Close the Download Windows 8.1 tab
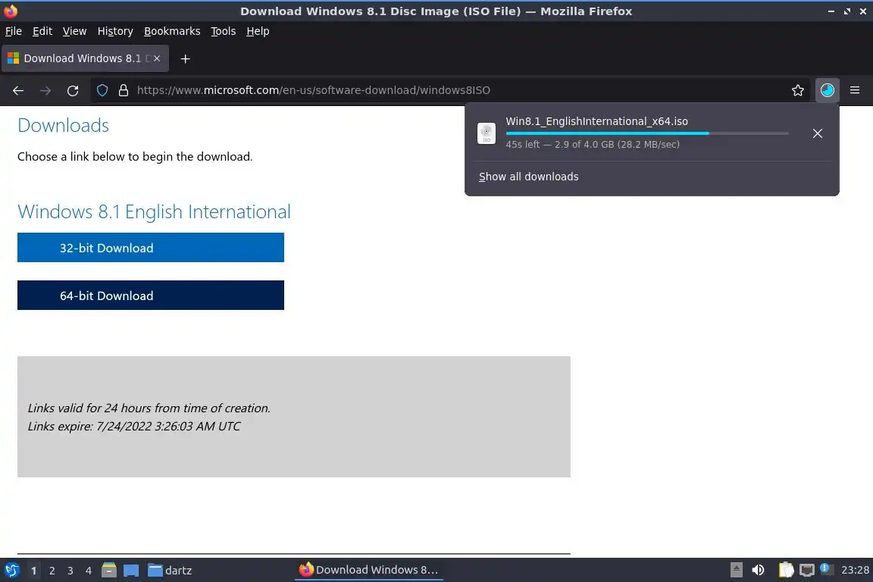873x582 pixels. pyautogui.click(x=157, y=58)
